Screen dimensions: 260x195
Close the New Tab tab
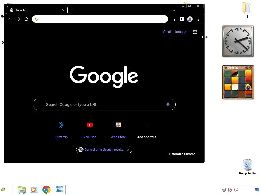click(x=63, y=10)
